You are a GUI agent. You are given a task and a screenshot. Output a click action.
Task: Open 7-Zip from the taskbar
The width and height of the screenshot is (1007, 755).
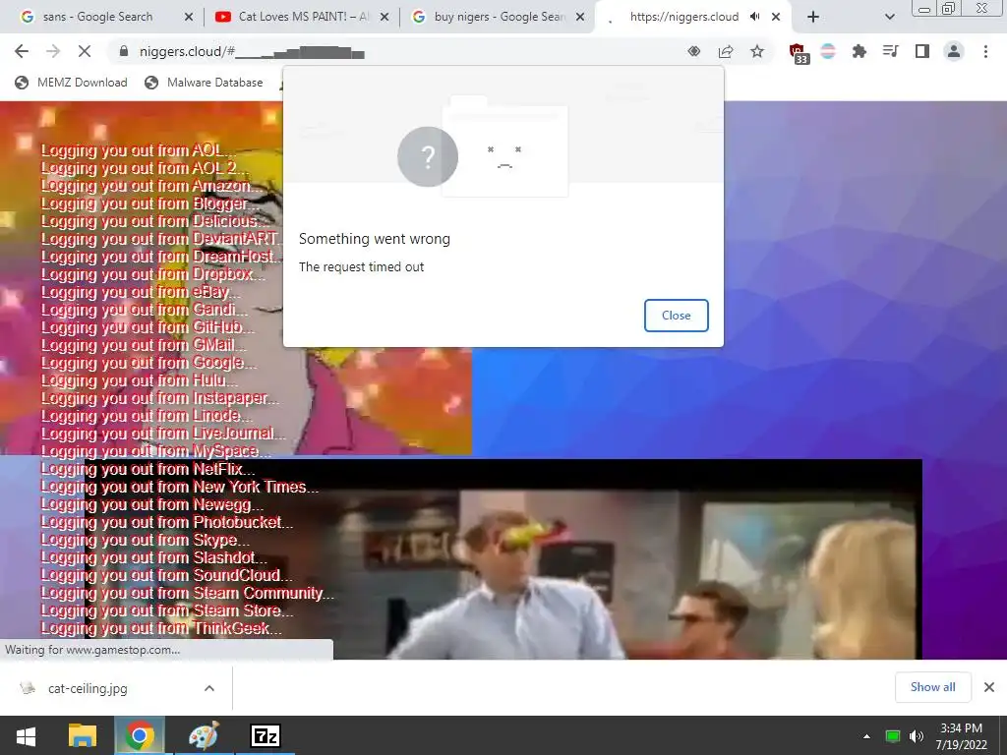266,735
